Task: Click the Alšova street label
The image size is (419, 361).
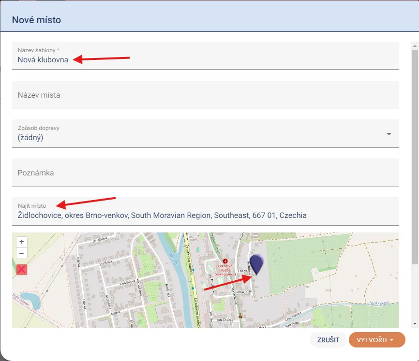Action: tap(115, 313)
